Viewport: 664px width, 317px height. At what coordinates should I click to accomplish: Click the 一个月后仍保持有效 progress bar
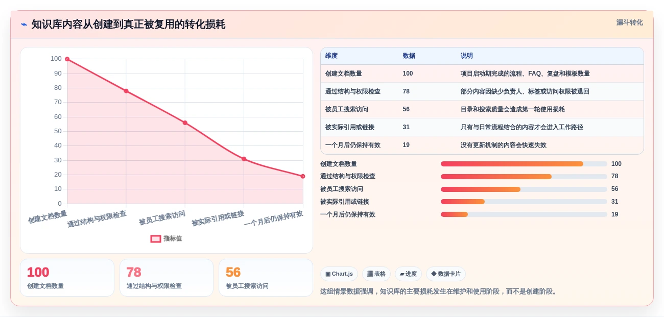pos(524,214)
